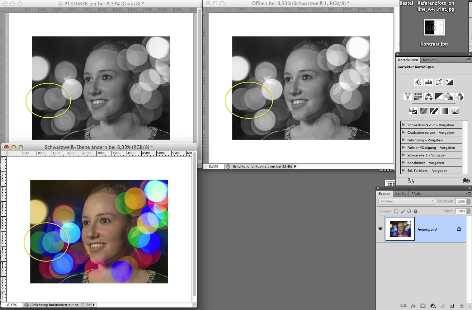Open the Fläche slider dropdown arrow
Viewport: 472px width, 310px height.
click(468, 211)
